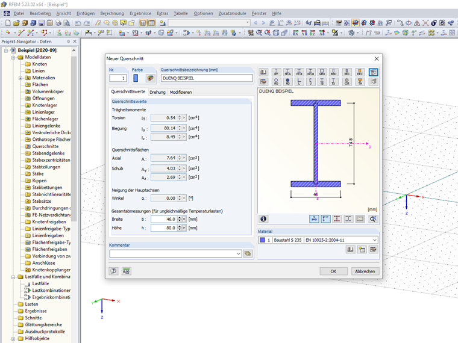Collapse the Beispiel [2020-09] tree root
Image resolution: width=458 pixels, height=343 pixels.
coord(5,51)
